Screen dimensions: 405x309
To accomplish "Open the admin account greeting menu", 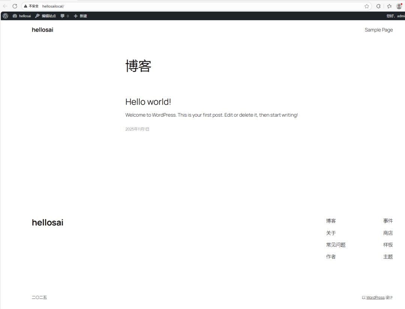I will point(395,16).
